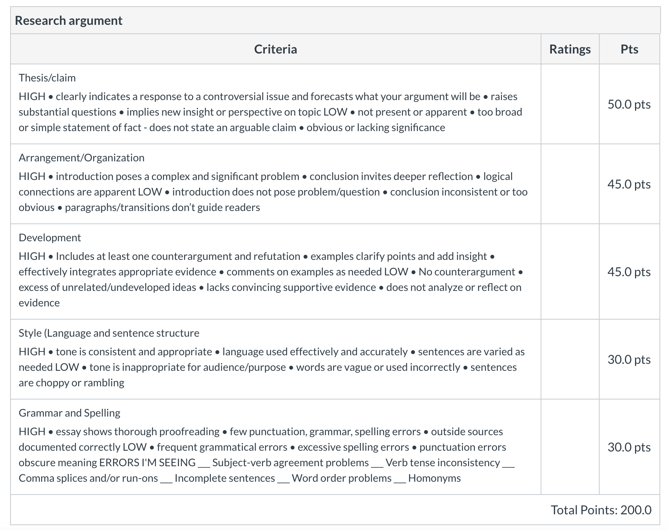
Task: Click the Development ratings cell
Action: [570, 272]
